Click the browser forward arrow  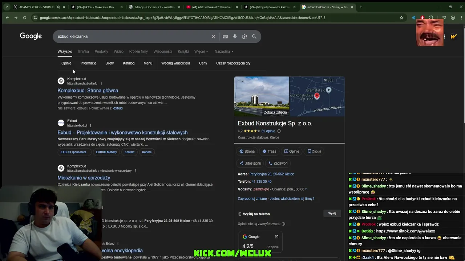point(16,17)
